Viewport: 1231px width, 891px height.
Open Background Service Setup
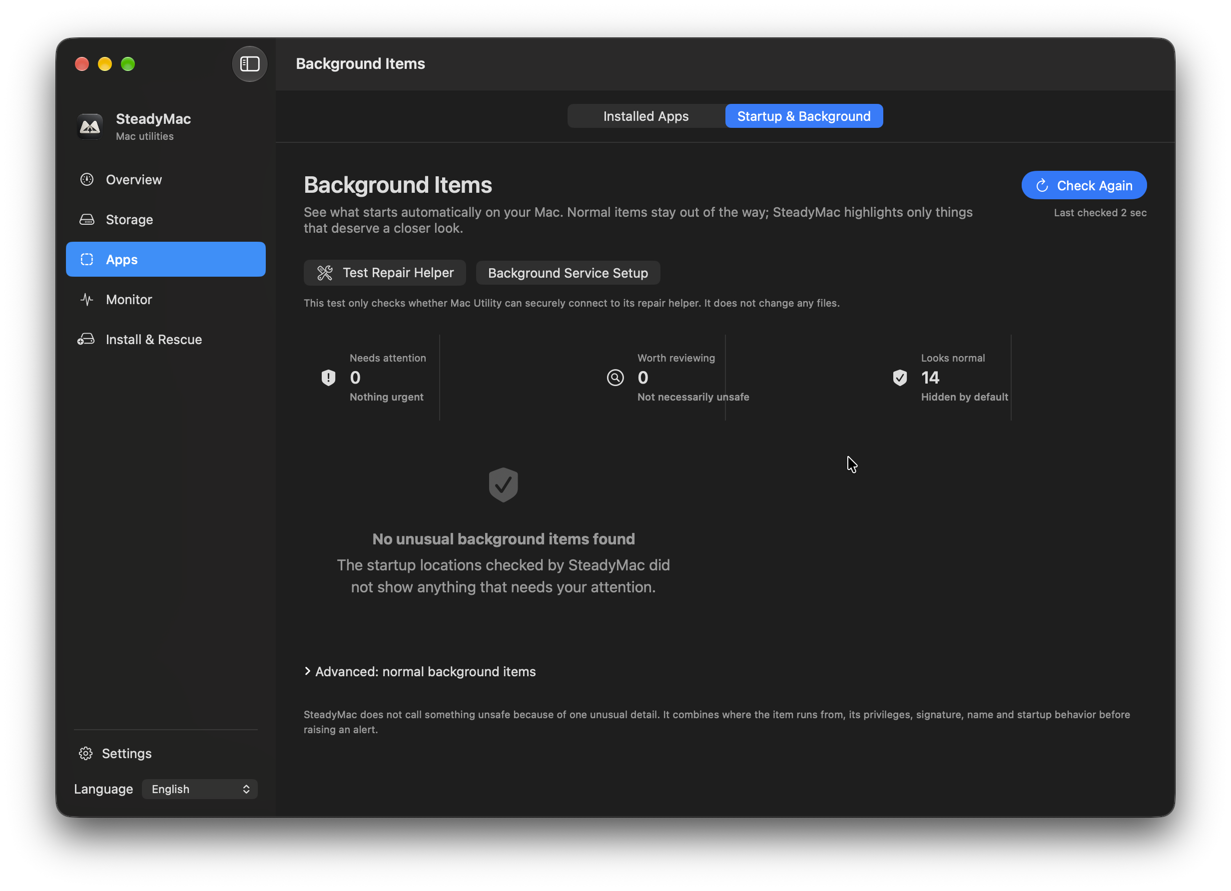[568, 273]
